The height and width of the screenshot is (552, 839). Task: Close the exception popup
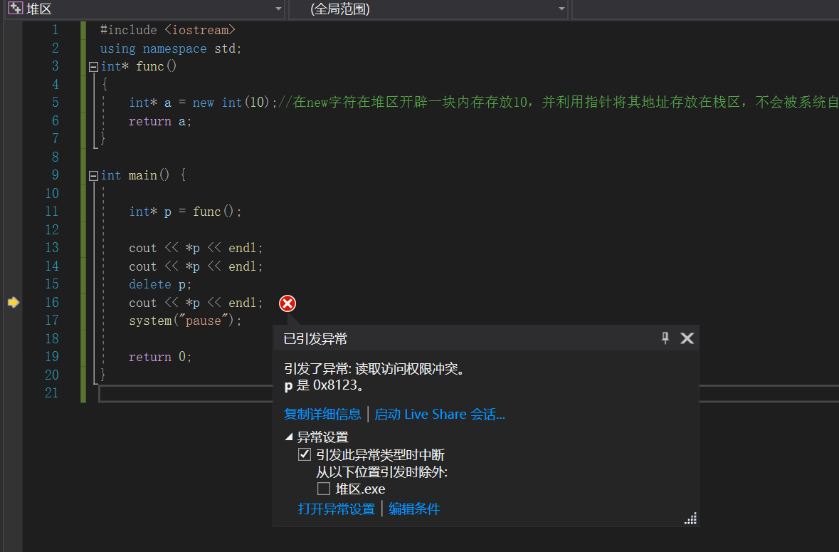687,338
